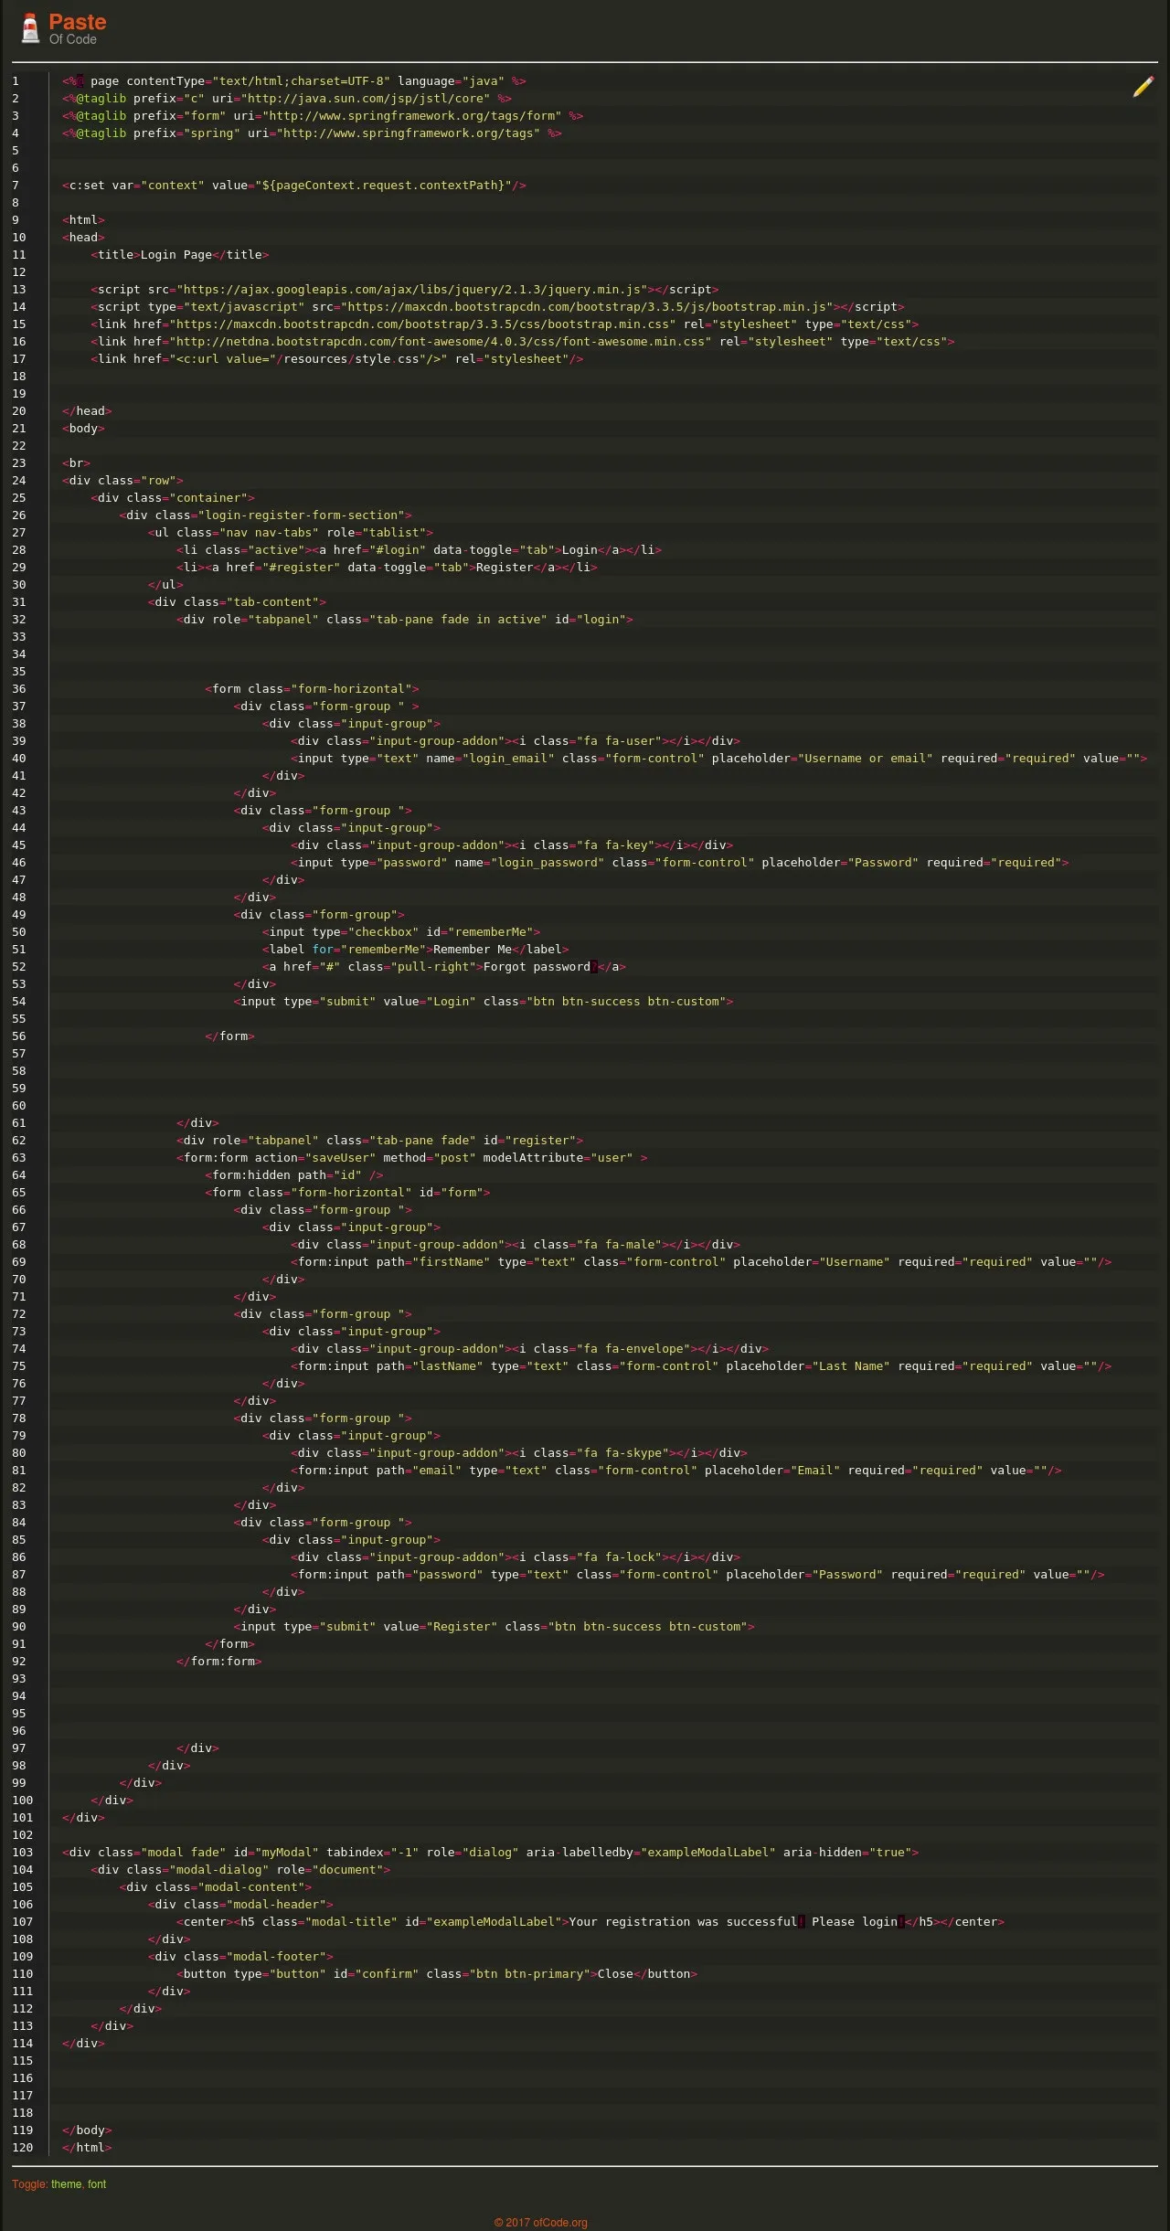Click the "modal-dialog" class string
1170x2231 pixels.
[219, 1870]
